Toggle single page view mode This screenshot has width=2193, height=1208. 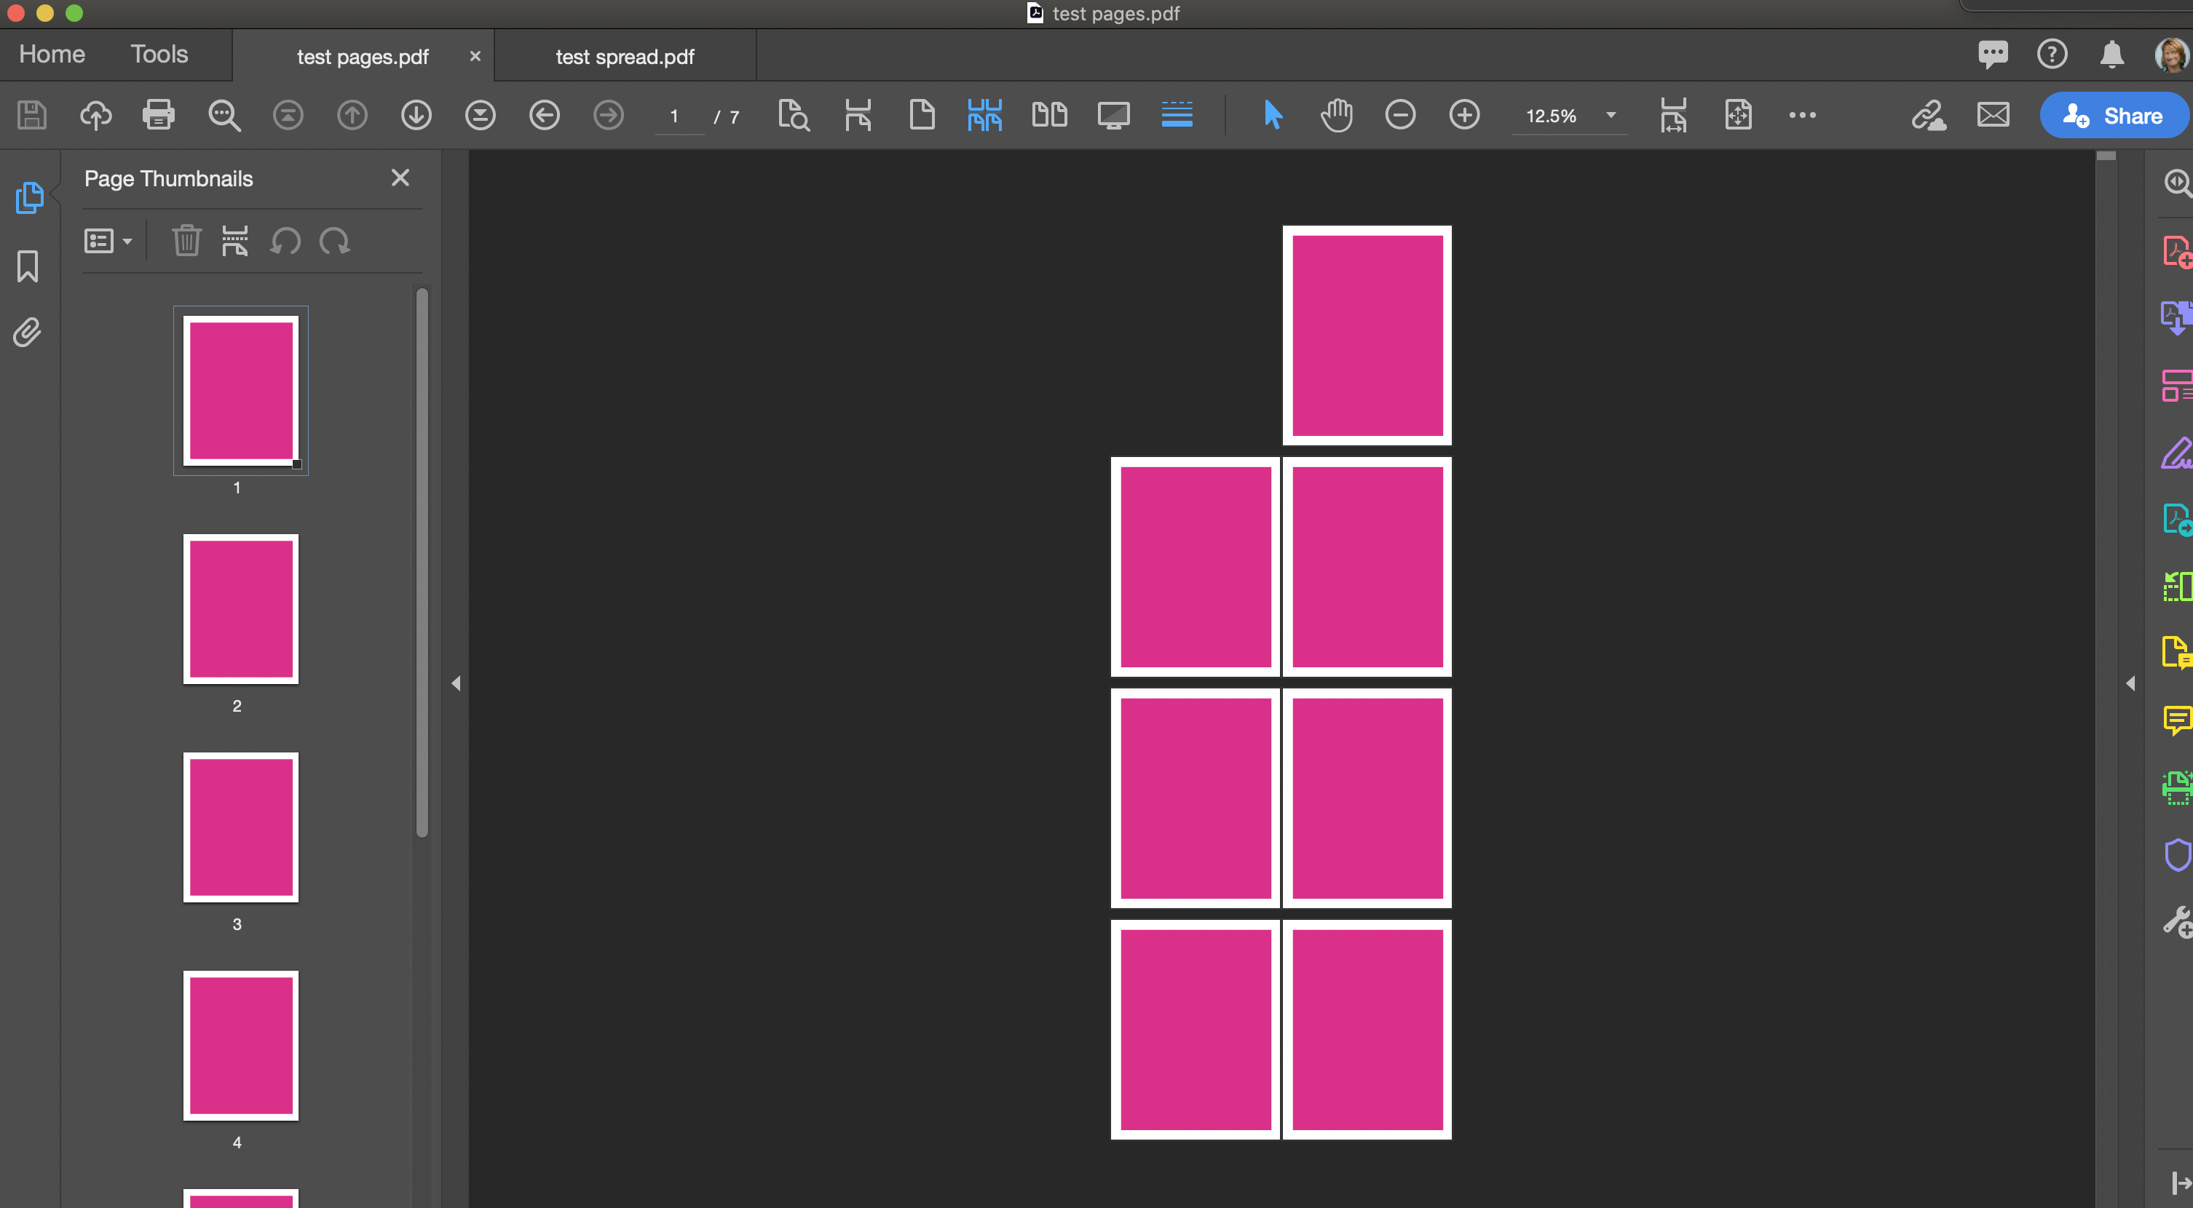[x=921, y=115]
